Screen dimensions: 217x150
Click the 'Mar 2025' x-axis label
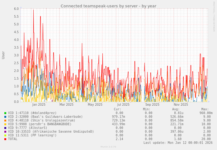pyautogui.click(x=66, y=105)
